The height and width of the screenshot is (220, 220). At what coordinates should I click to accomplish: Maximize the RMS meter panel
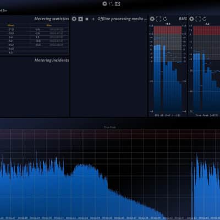[158, 19]
